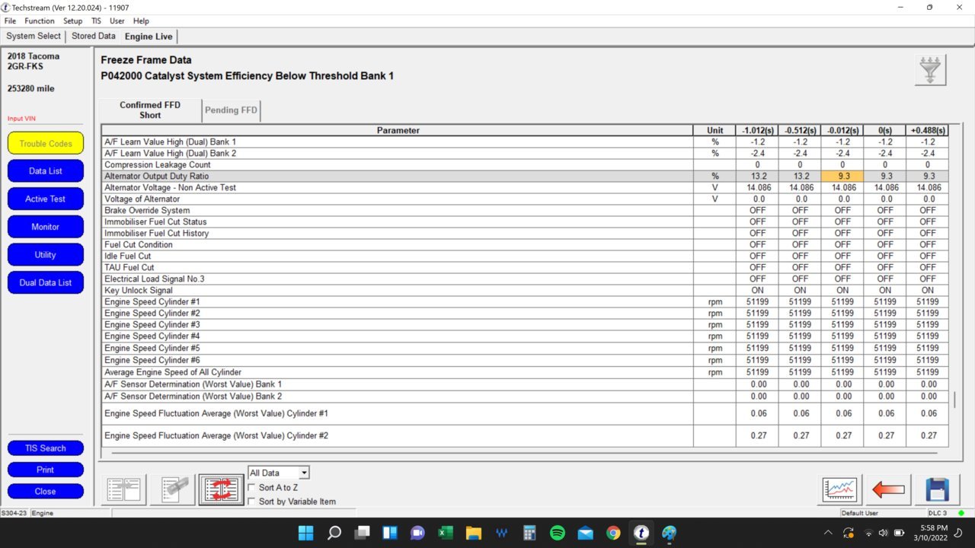The image size is (975, 548).
Task: Switch to the Stored Data tab
Action: [94, 36]
